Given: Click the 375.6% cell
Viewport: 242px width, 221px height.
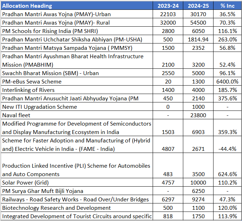Looking at the screenshot, I should click(227, 98).
